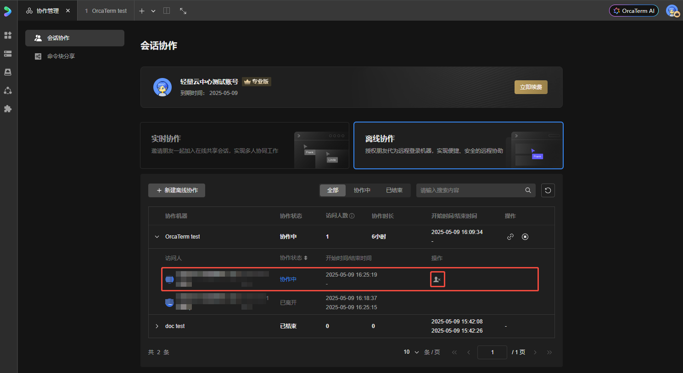Screen dimensions: 683x373
Task: Click the 已离开 status text
Action: tap(288, 303)
